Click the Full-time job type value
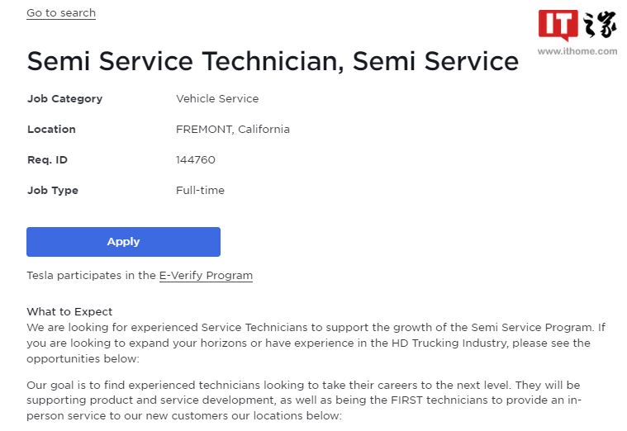The height and width of the screenshot is (431, 627). pos(201,190)
